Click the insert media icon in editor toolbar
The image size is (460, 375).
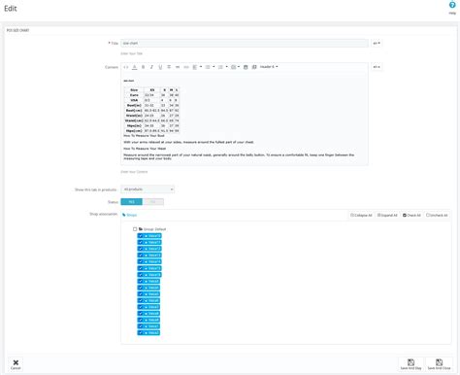coord(254,67)
